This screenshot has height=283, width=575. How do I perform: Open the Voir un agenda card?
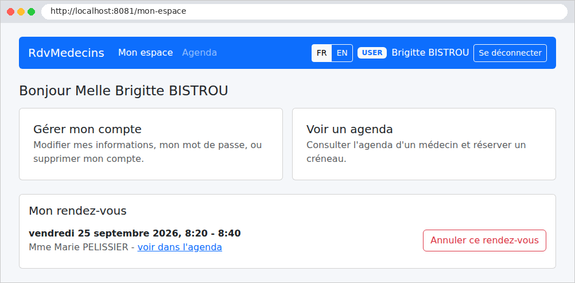pos(424,144)
